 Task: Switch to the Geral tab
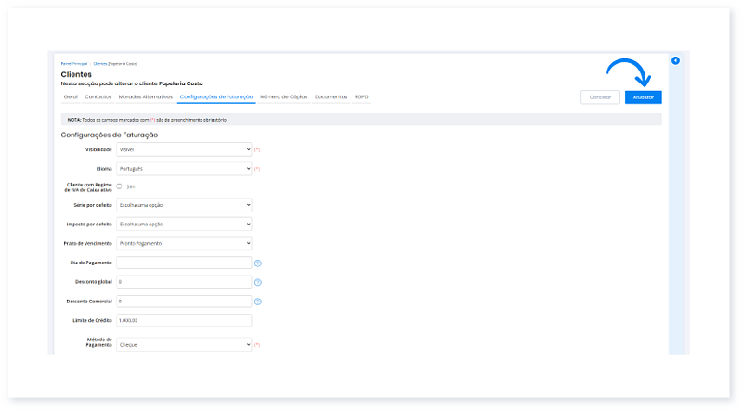(x=69, y=96)
